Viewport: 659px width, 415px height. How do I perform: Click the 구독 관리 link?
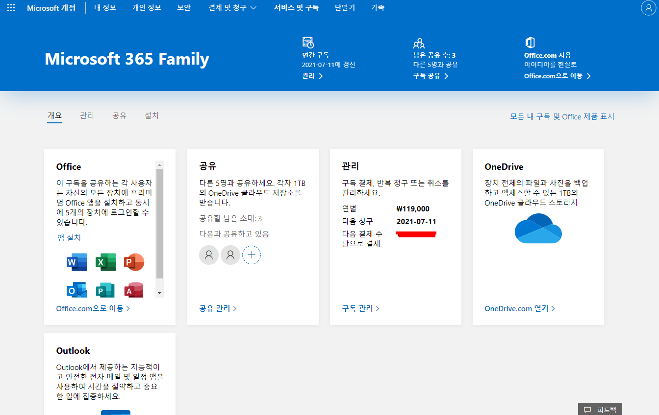click(360, 308)
